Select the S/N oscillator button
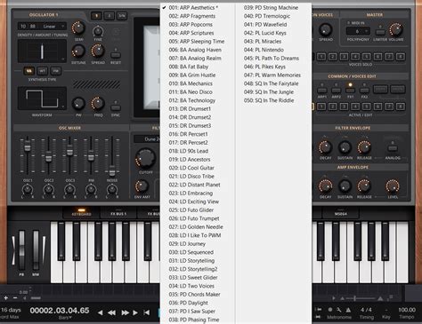The height and width of the screenshot is (324, 422). (x=122, y=16)
